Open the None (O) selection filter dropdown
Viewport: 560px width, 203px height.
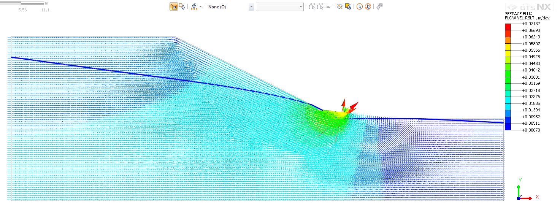coord(251,7)
